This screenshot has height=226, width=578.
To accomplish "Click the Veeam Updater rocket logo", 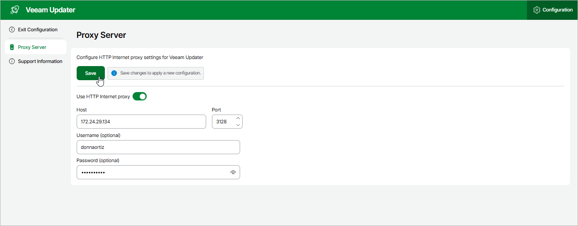I will click(15, 10).
